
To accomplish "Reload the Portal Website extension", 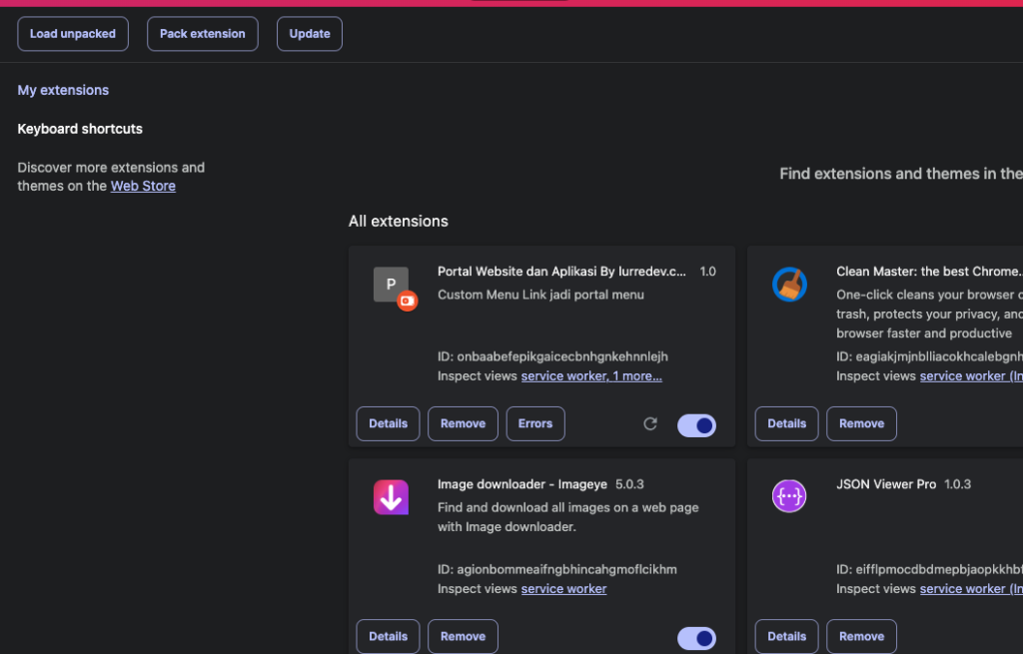I will (650, 423).
